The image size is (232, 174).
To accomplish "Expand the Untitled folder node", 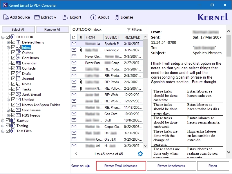I will tap(8, 100).
